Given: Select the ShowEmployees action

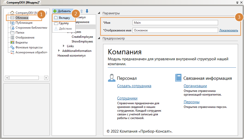Looking at the screenshot, I should tap(82, 41).
